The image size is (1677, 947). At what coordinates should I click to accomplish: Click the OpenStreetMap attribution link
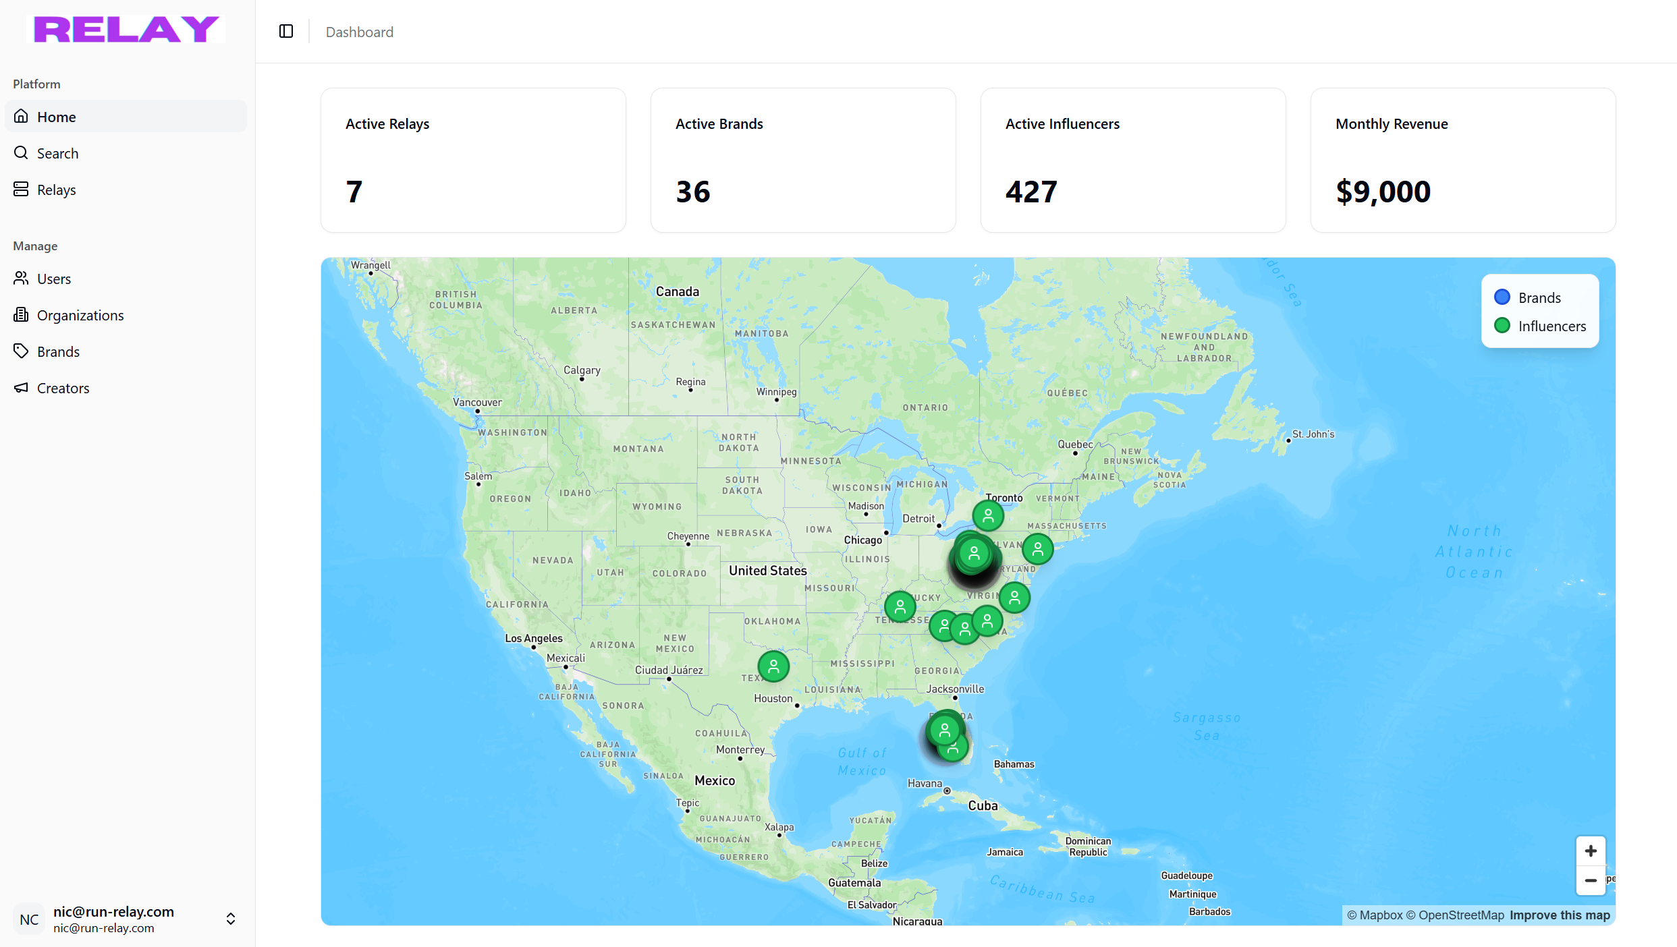point(1460,915)
